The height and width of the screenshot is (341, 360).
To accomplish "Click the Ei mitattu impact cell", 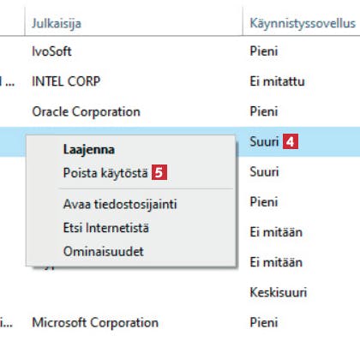I will pos(277,81).
